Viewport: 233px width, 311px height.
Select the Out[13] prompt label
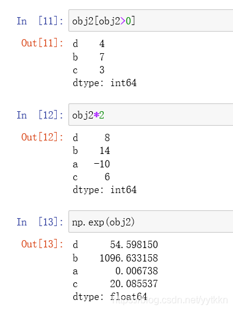[42, 244]
